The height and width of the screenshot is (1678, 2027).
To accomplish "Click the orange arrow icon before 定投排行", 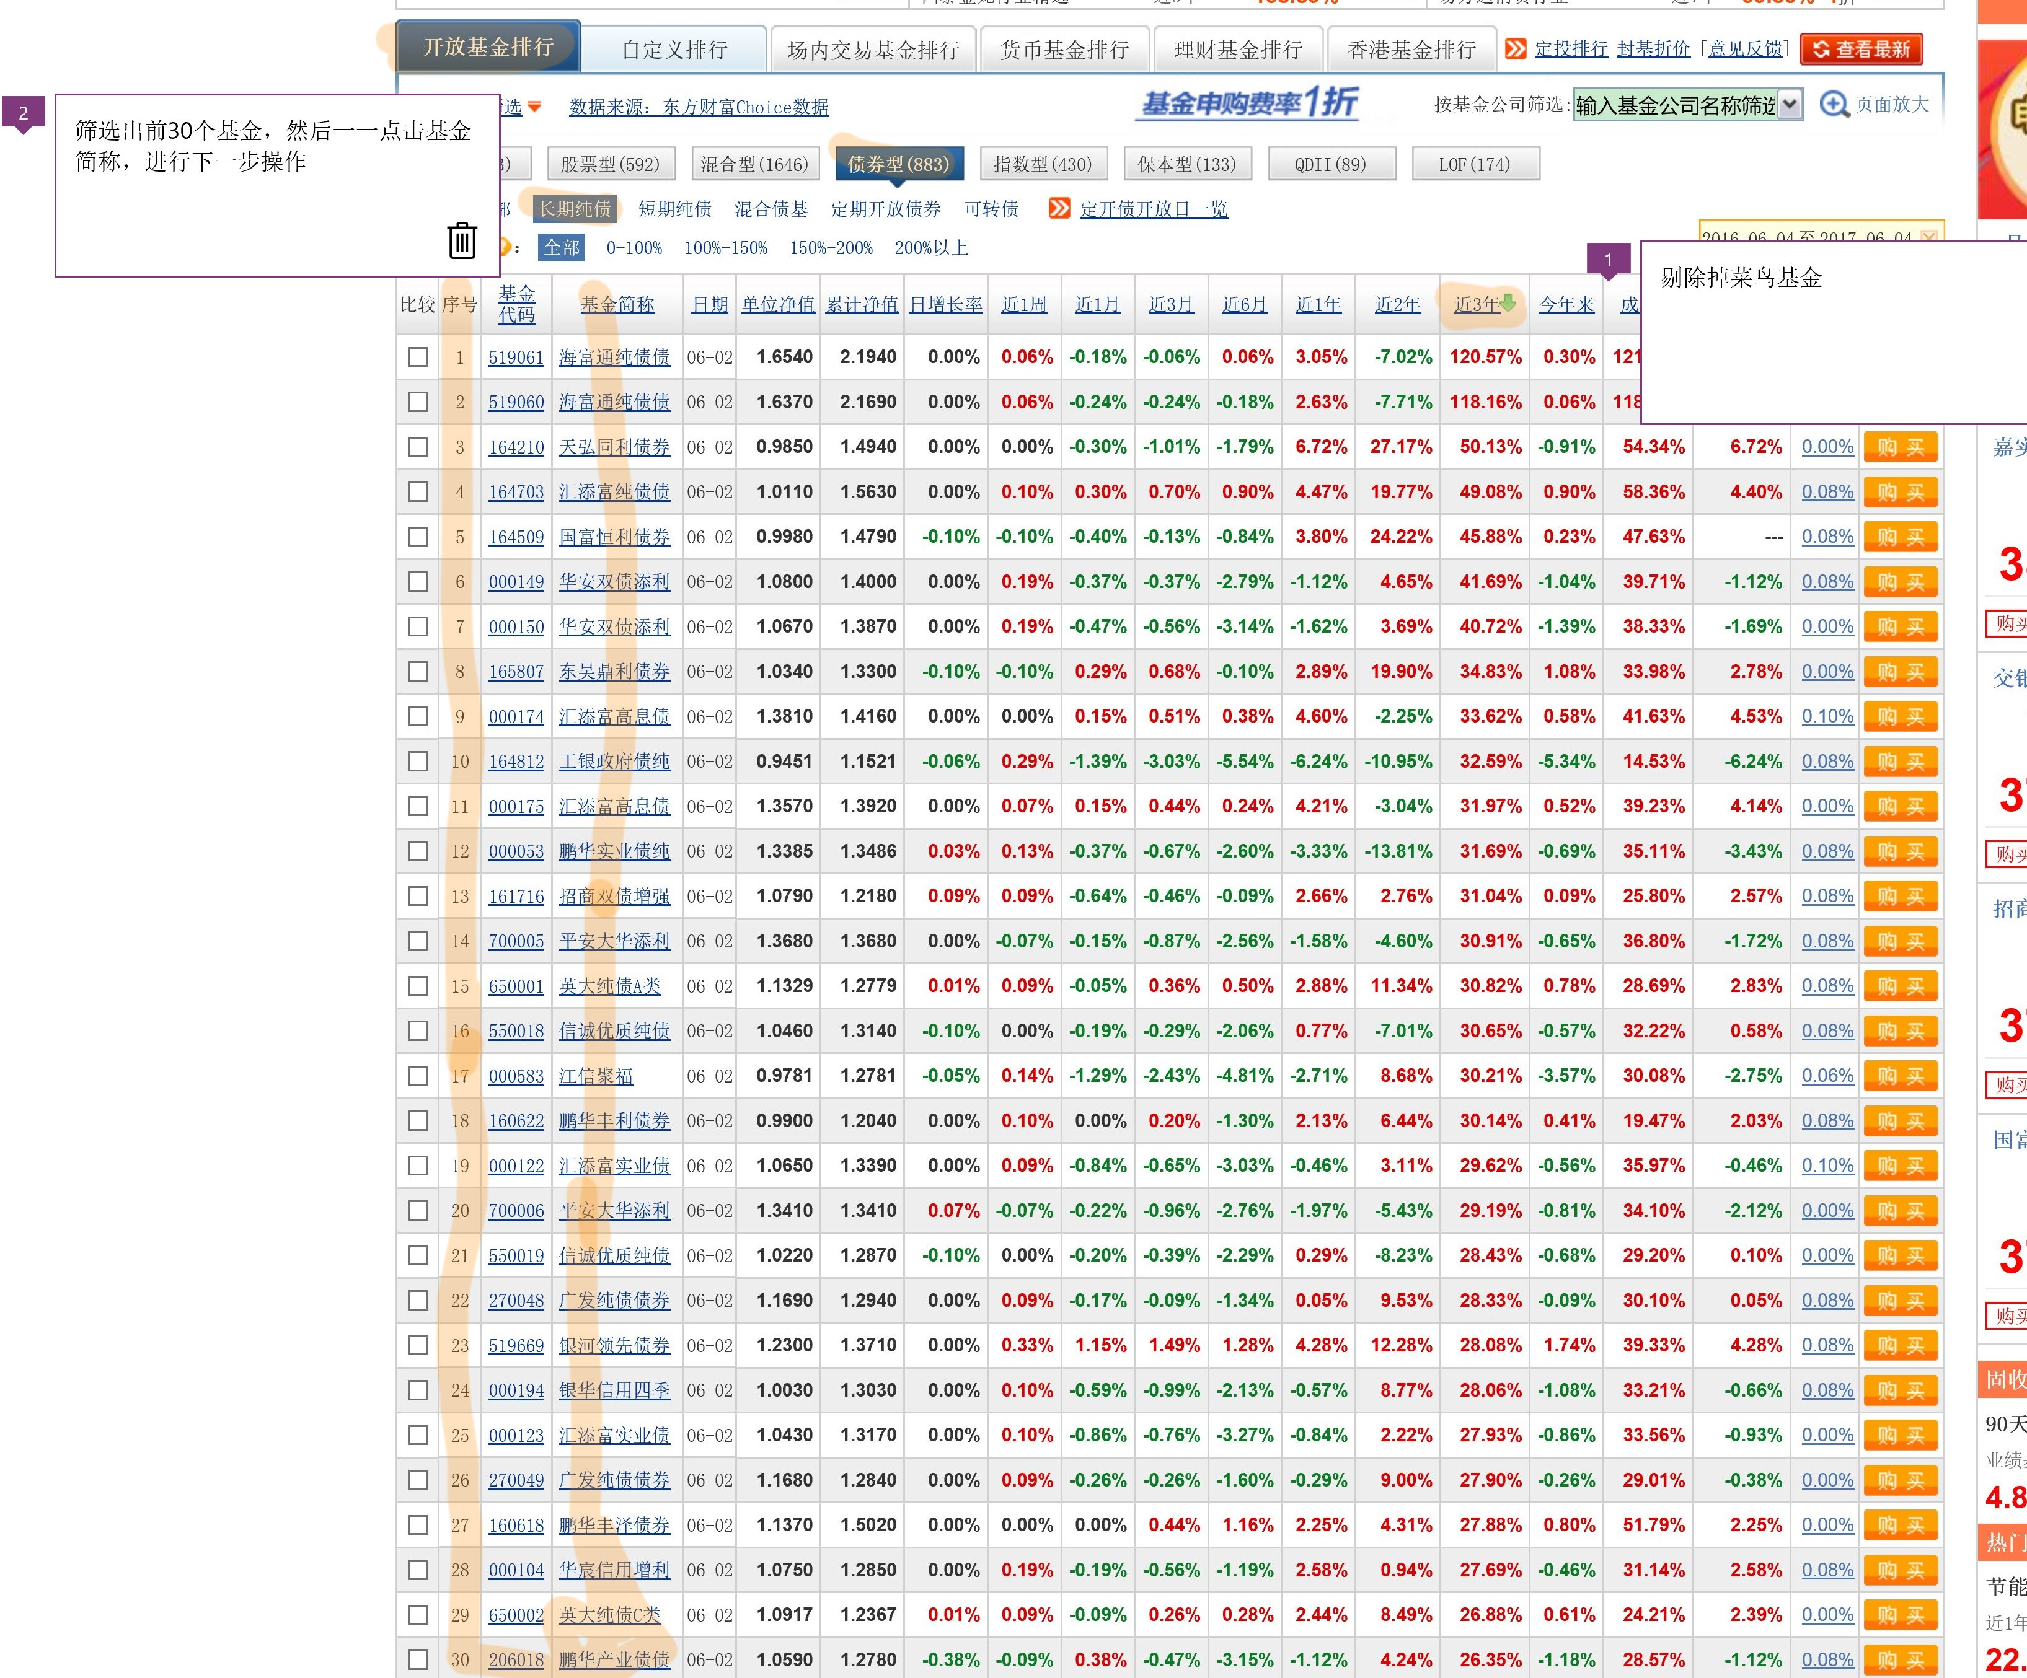I will [x=1516, y=48].
